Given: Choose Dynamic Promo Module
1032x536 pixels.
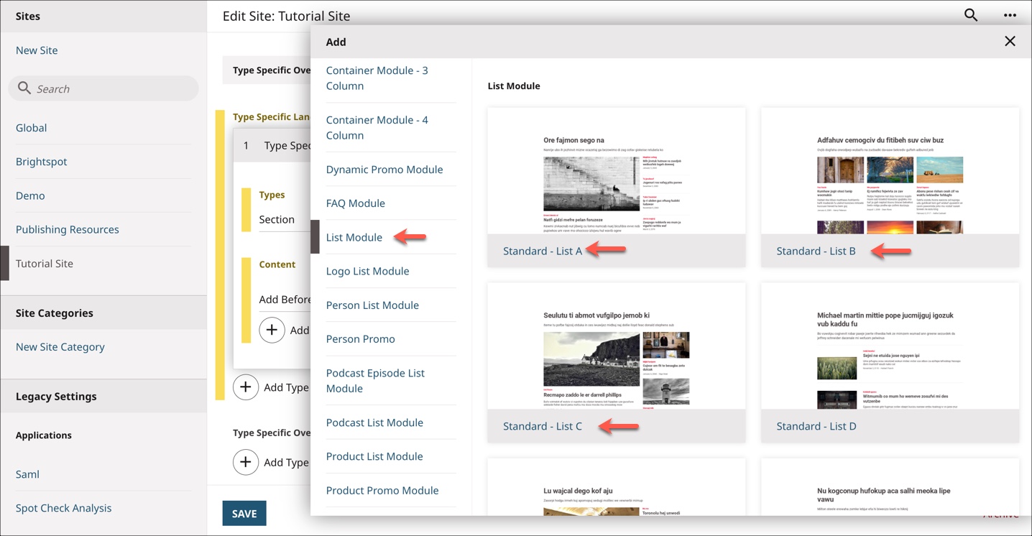Looking at the screenshot, I should pos(384,170).
